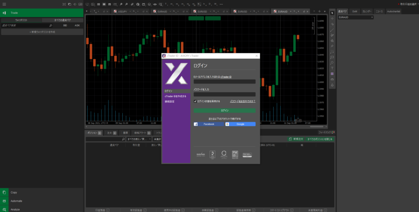The image size is (419, 212).
Task: Click the price alert bell icon
Action: point(332,85)
